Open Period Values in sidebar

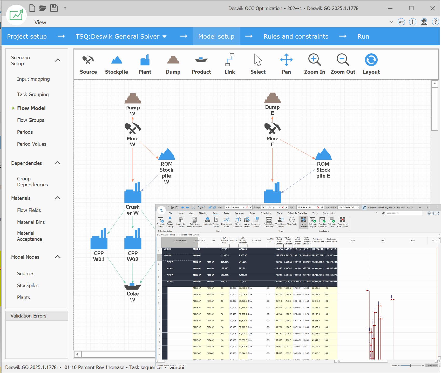(x=32, y=144)
